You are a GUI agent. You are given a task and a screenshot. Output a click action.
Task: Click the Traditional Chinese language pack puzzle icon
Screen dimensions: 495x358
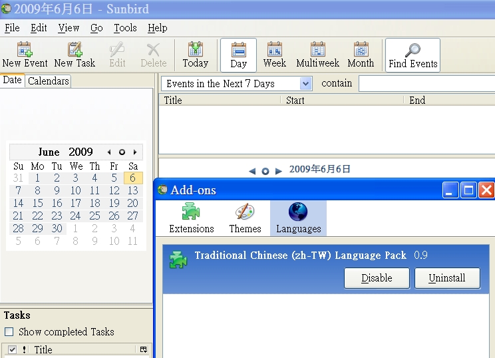click(x=178, y=260)
